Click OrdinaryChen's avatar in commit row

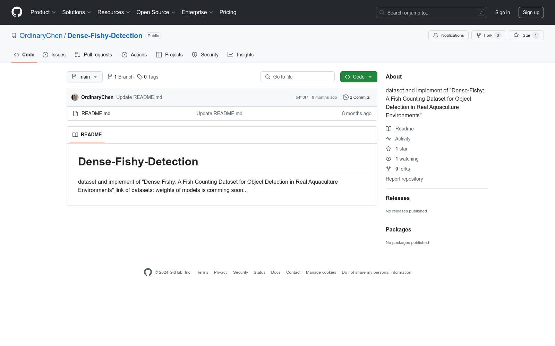(75, 97)
